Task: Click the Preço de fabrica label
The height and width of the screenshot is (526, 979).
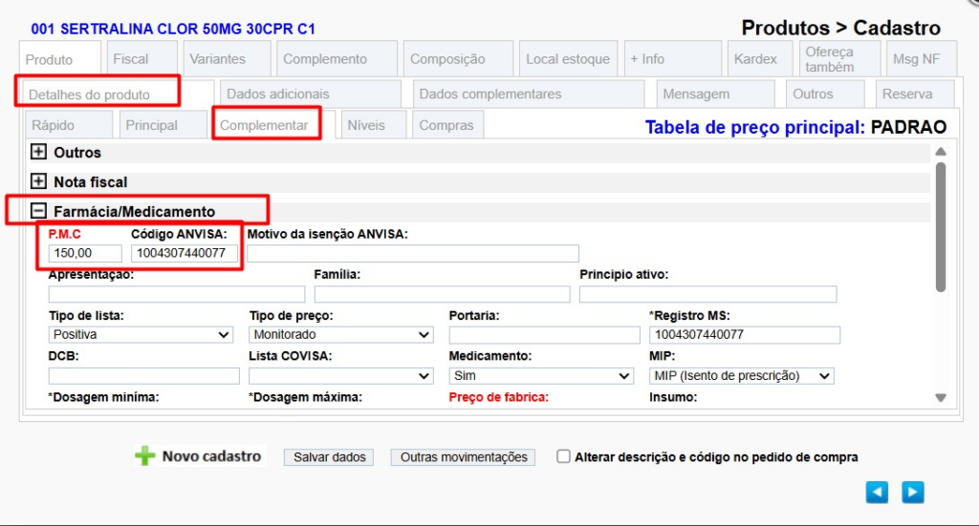Action: point(499,397)
